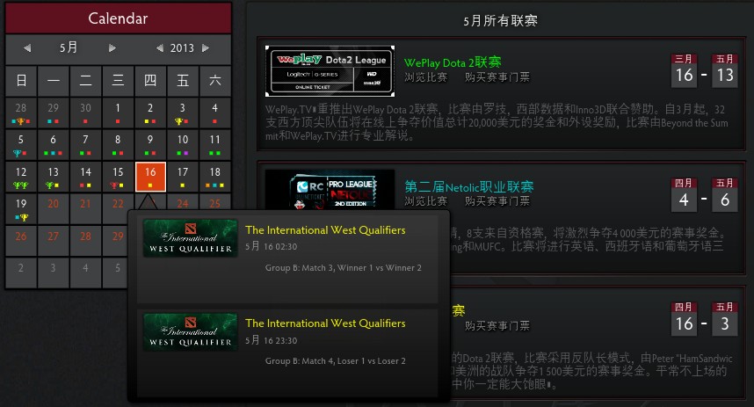The height and width of the screenshot is (407, 754).
Task: Advance to next month using arrow right of 5月
Action: (x=112, y=48)
